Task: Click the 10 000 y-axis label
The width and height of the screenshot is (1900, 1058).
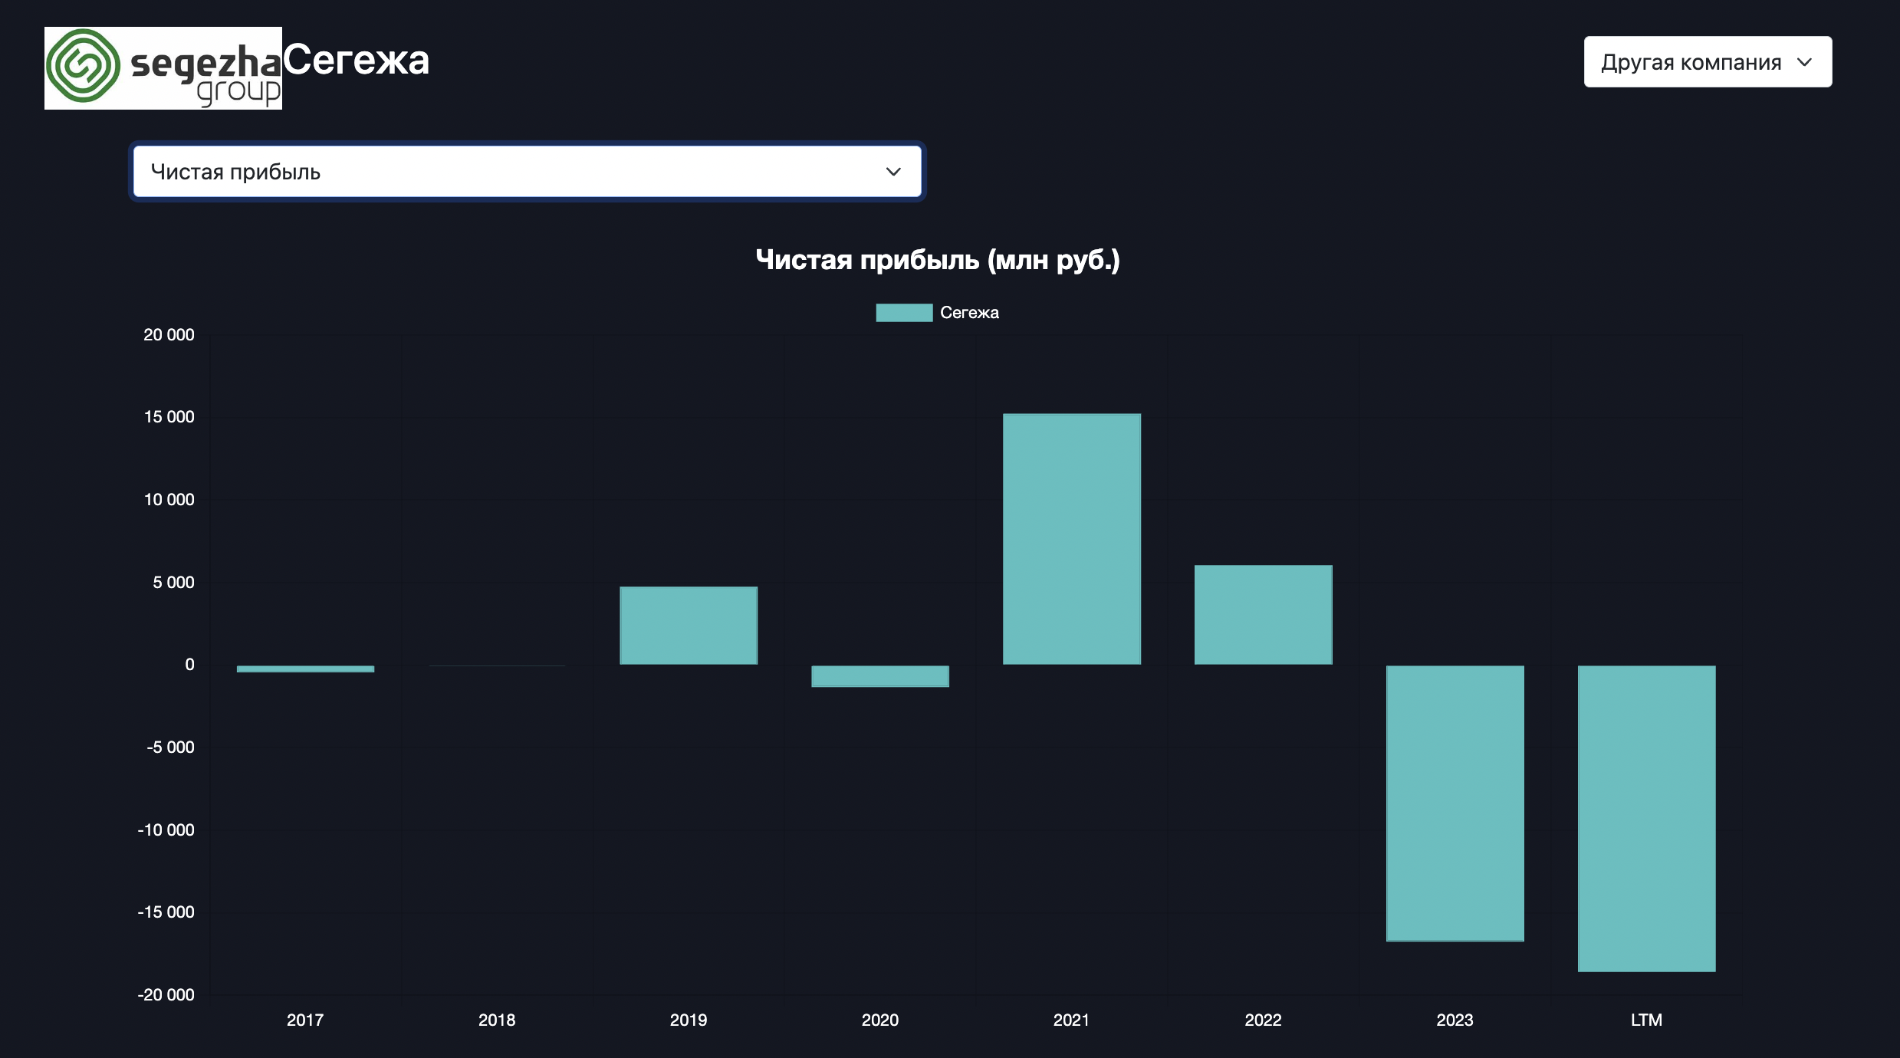Action: [x=169, y=500]
